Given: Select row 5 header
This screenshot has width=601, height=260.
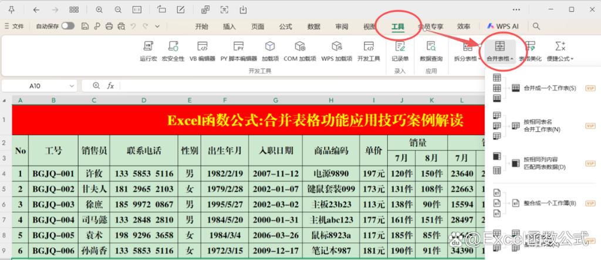Looking at the screenshot, I should 5,189.
